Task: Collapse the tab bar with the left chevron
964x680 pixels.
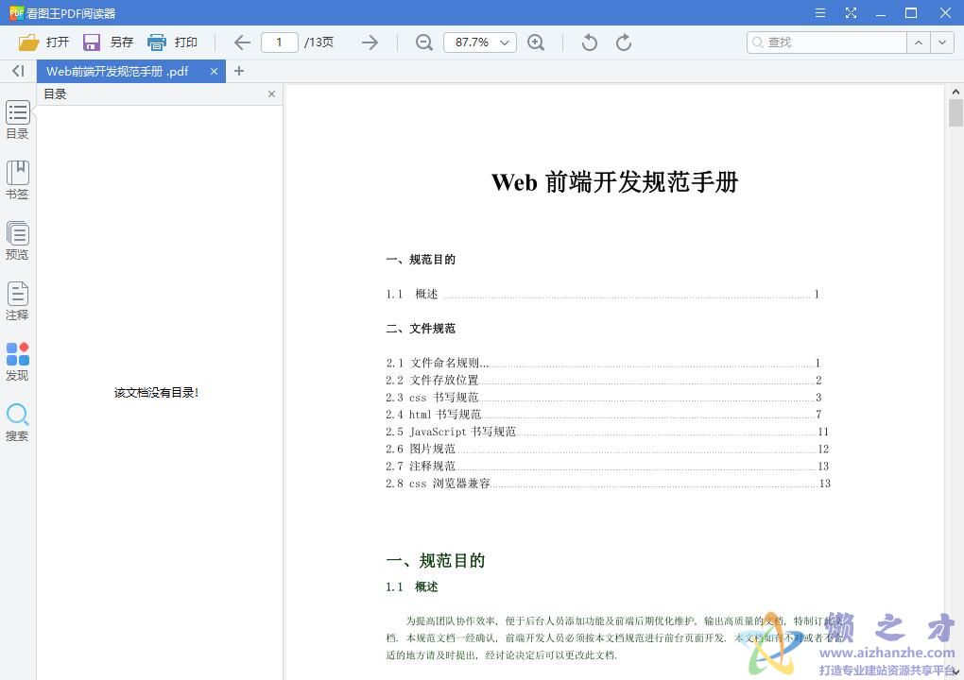Action: click(17, 71)
